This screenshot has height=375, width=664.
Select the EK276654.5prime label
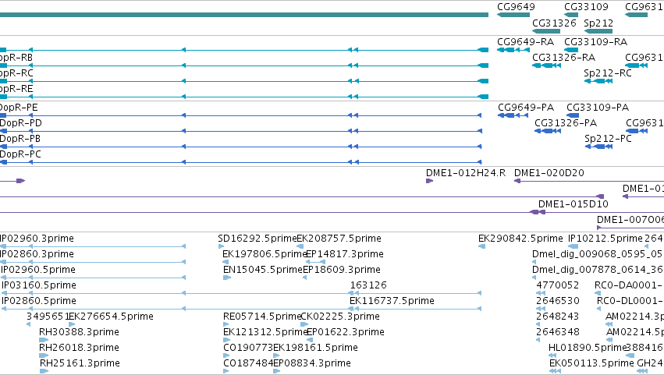[111, 317]
